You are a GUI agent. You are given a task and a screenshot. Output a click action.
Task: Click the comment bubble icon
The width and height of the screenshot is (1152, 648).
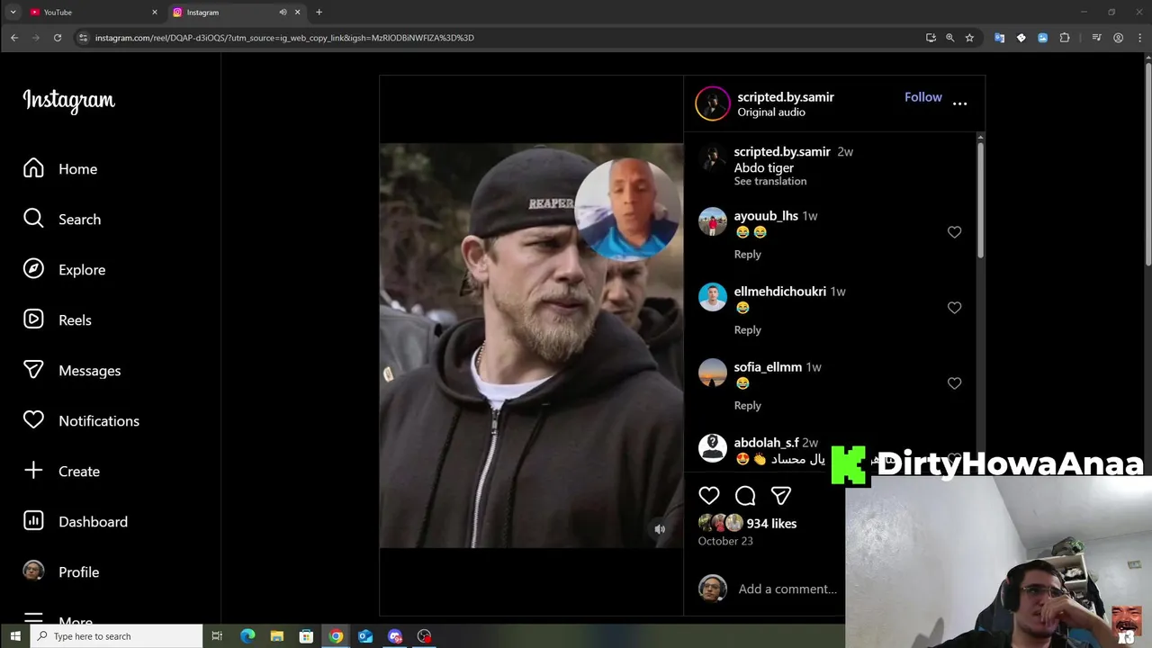tap(745, 496)
